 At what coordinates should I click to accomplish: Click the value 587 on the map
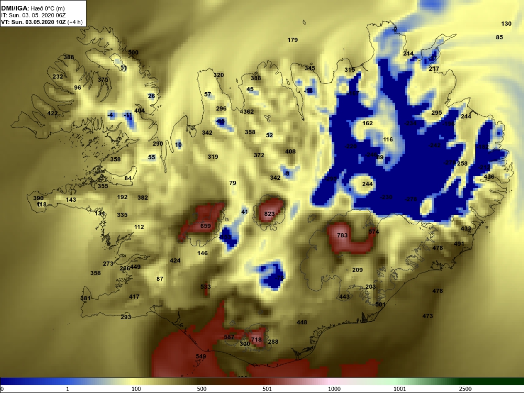pyautogui.click(x=230, y=337)
